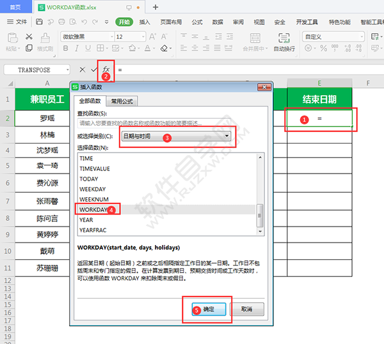This screenshot has width=384, height=344.
Task: Click the Decrease Decimal icon
Action: [358, 48]
